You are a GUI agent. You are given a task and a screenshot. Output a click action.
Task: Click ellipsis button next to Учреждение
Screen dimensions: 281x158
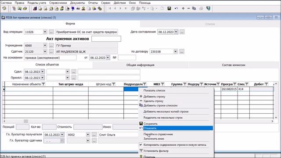pos(51,46)
